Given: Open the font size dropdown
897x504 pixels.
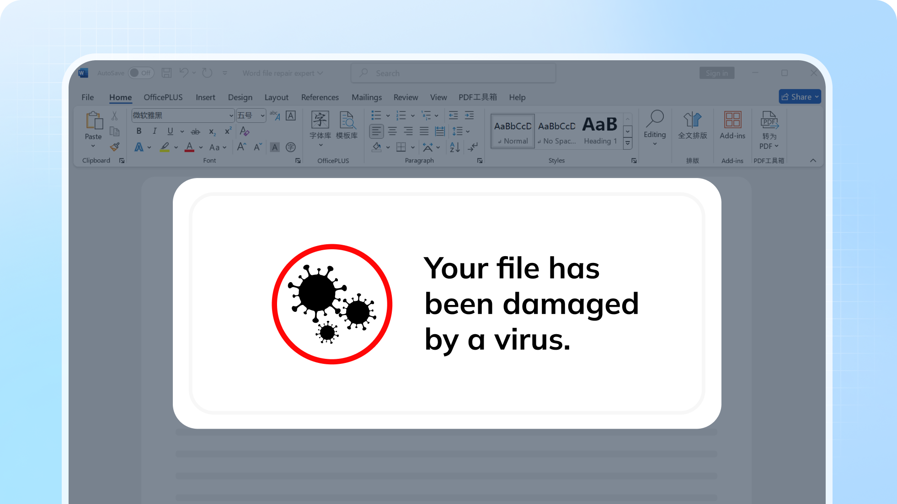Looking at the screenshot, I should pos(262,115).
